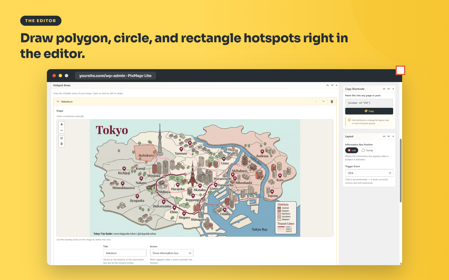The image size is (449, 280).
Task: Open the Trigger Event dropdown
Action: point(369,173)
